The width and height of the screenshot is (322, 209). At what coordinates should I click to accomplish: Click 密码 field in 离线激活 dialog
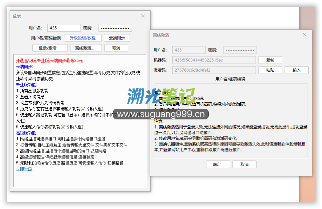pyautogui.click(x=240, y=50)
